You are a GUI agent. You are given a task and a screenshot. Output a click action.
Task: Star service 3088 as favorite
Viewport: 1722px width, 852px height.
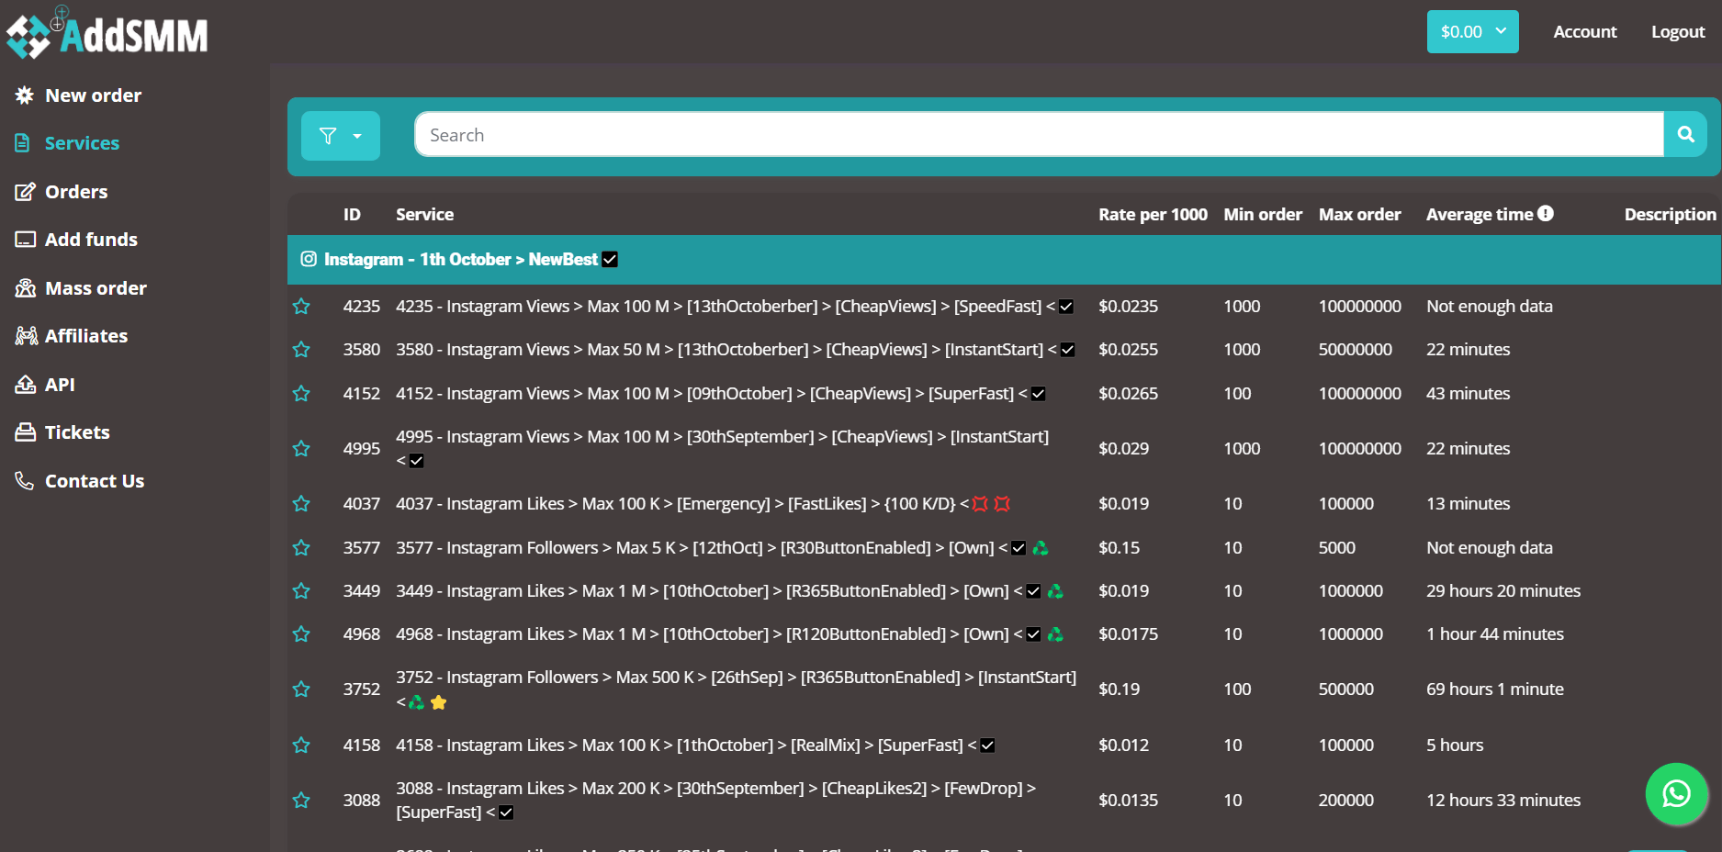coord(301,801)
